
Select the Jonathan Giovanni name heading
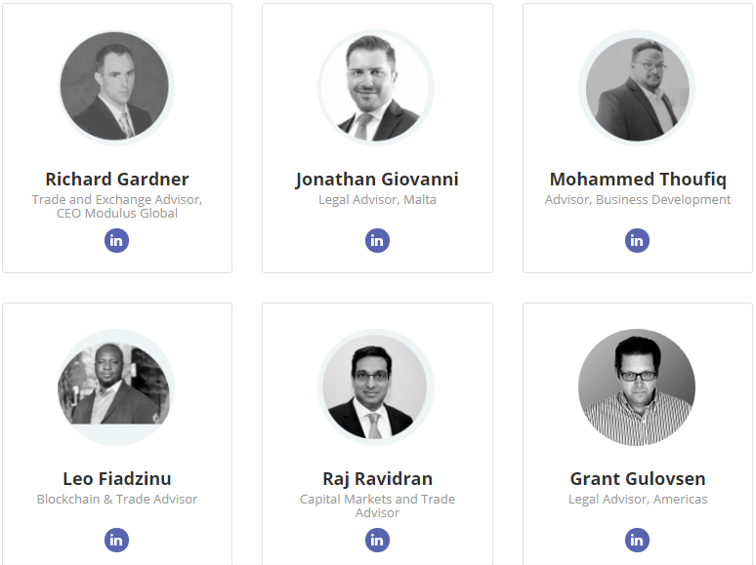pos(377,180)
